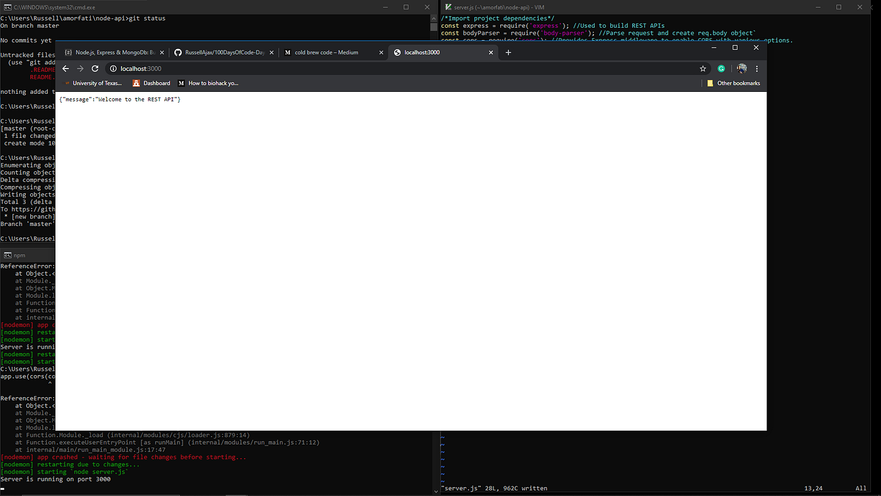Viewport: 881px width, 496px height.
Task: Switch to the Node.js Express & MongoDB tab
Action: pos(113,53)
